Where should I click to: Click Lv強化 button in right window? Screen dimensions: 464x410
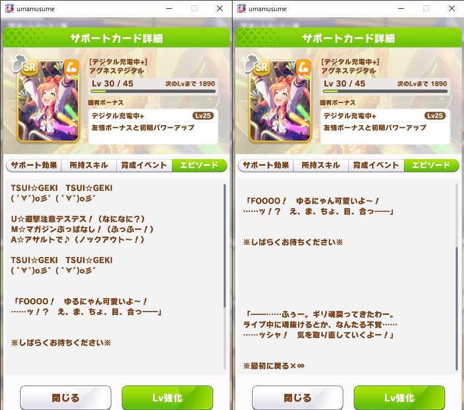399,398
